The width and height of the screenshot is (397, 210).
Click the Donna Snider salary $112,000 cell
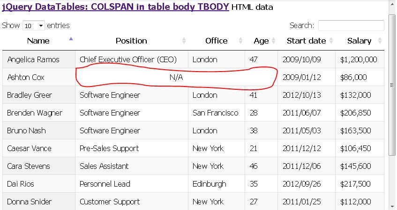355,202
